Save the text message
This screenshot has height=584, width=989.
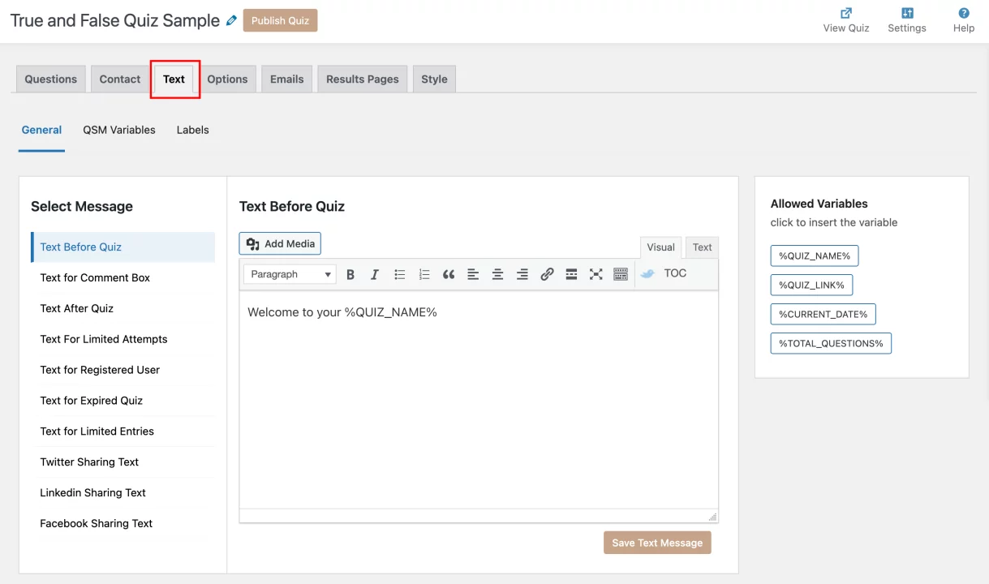tap(657, 543)
